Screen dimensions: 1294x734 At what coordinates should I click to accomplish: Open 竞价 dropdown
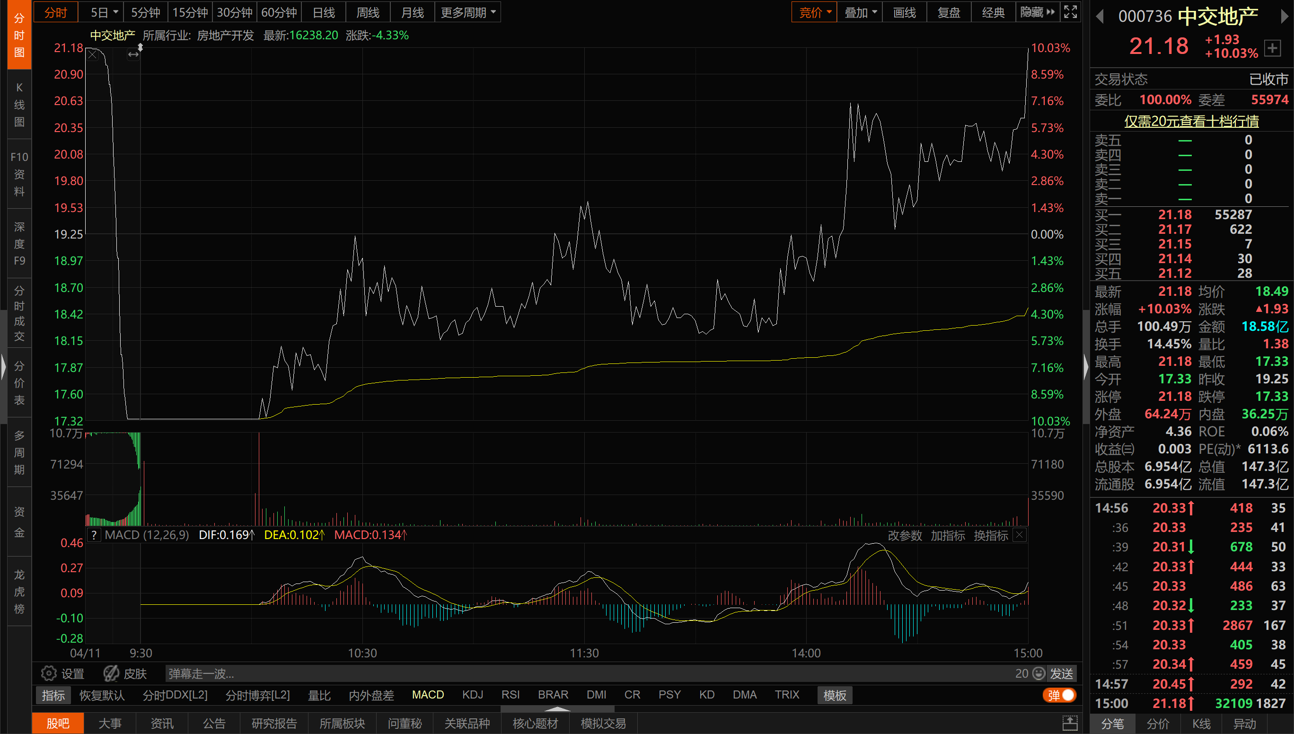coord(814,12)
